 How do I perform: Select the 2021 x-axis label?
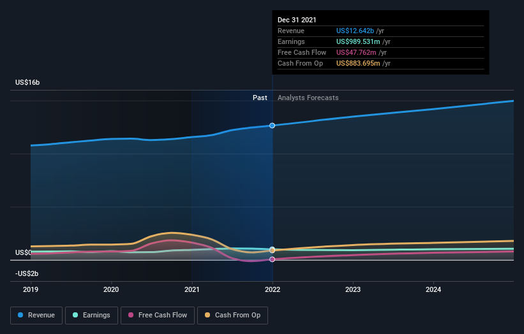pyautogui.click(x=192, y=289)
